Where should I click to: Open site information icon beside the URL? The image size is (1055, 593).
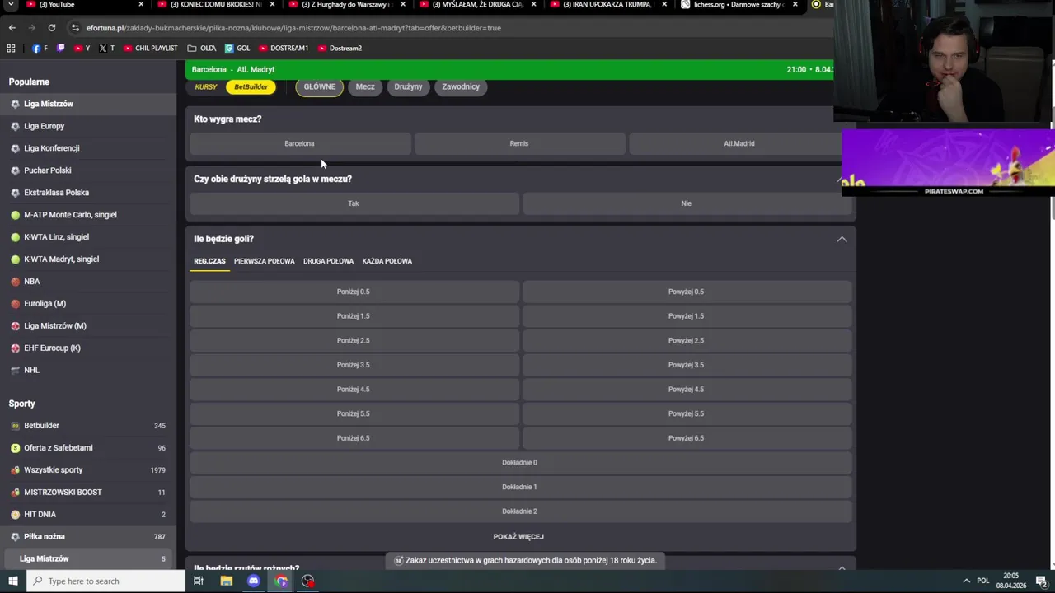tap(75, 27)
